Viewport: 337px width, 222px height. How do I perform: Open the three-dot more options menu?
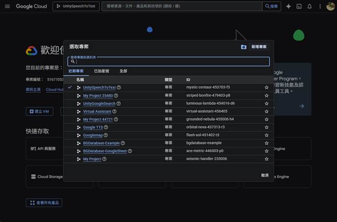pos(320,6)
